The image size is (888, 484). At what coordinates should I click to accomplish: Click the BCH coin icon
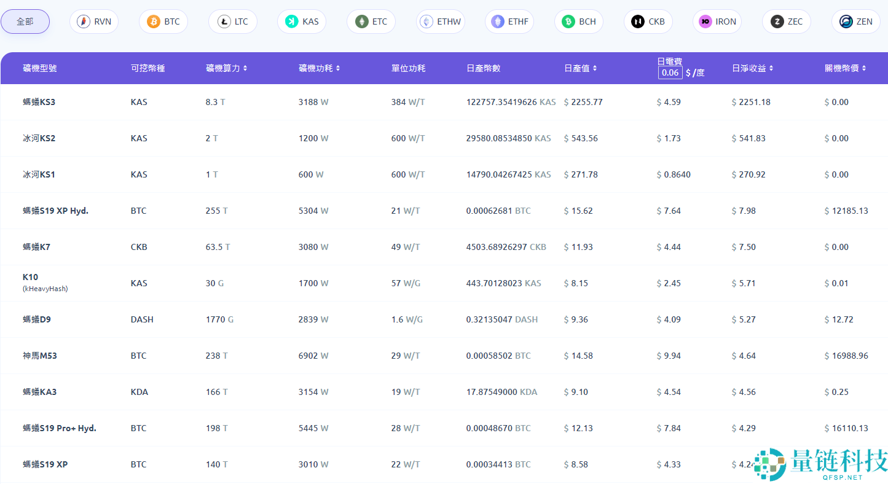click(568, 21)
